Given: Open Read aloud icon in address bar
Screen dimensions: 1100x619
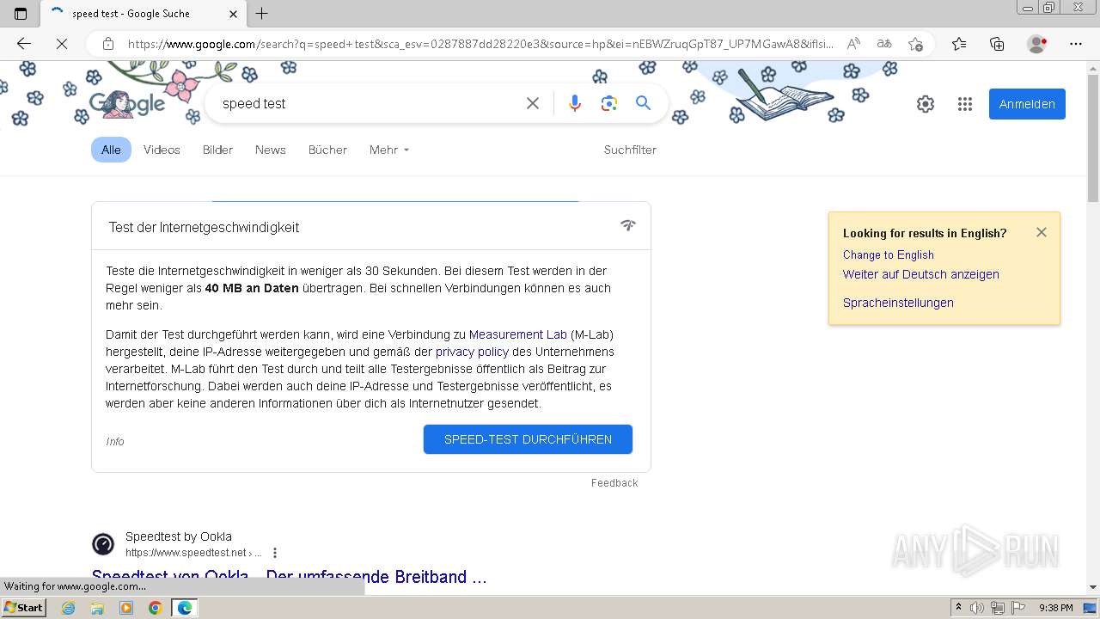Looking at the screenshot, I should pyautogui.click(x=853, y=44).
